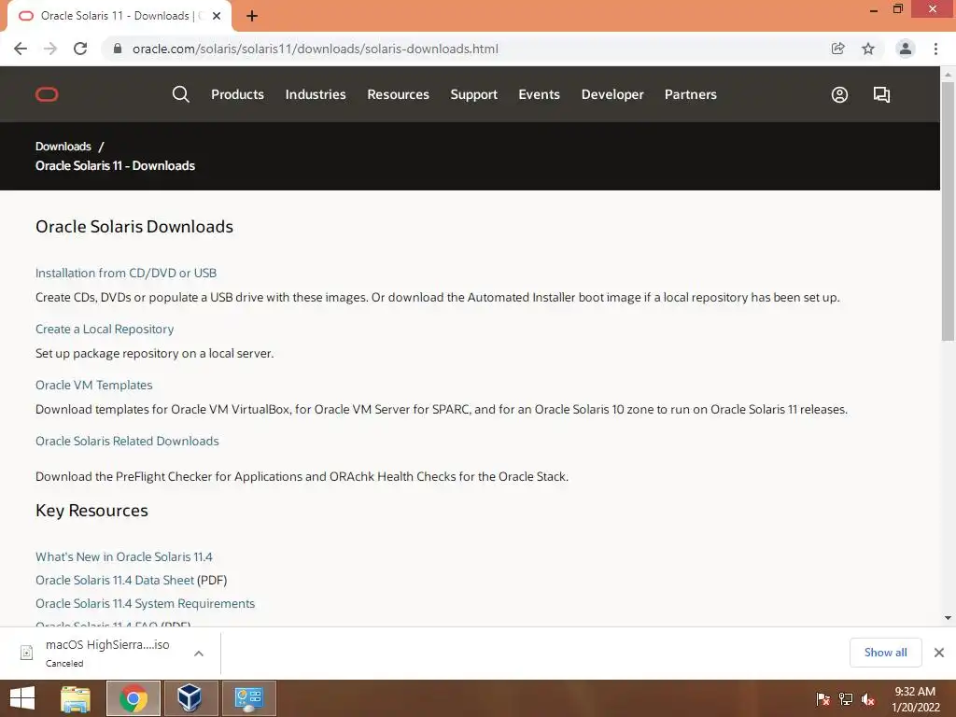This screenshot has height=717, width=956.
Task: Click the Action Center flag tray icon
Action: click(x=823, y=699)
